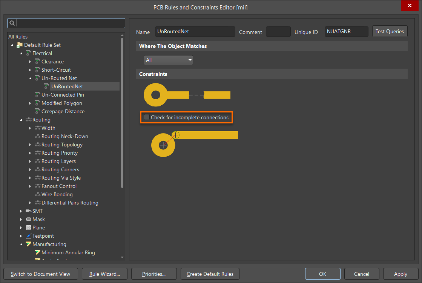The width and height of the screenshot is (422, 283).
Task: Collapse the Routing rules branch
Action: tap(21, 120)
